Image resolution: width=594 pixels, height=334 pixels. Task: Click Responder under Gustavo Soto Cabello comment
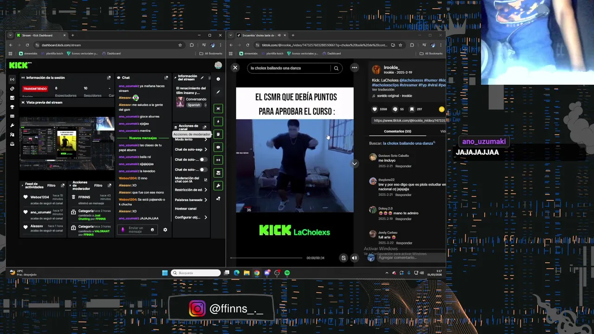pyautogui.click(x=403, y=166)
